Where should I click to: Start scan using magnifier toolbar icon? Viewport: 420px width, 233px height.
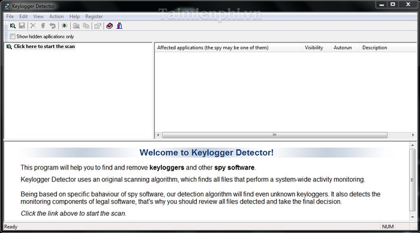pos(13,26)
